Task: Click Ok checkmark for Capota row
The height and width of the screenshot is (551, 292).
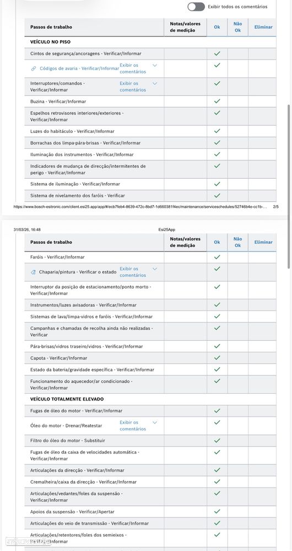Action: [217, 358]
